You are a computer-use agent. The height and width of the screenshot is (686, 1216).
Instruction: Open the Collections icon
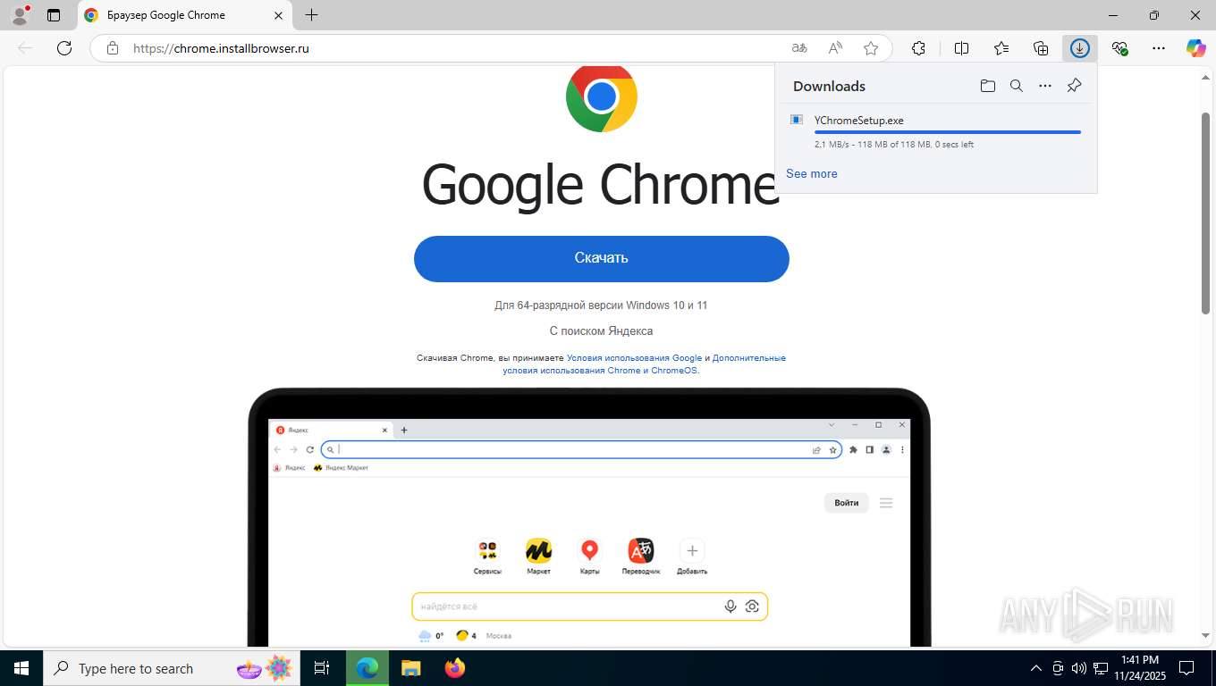tap(1041, 48)
